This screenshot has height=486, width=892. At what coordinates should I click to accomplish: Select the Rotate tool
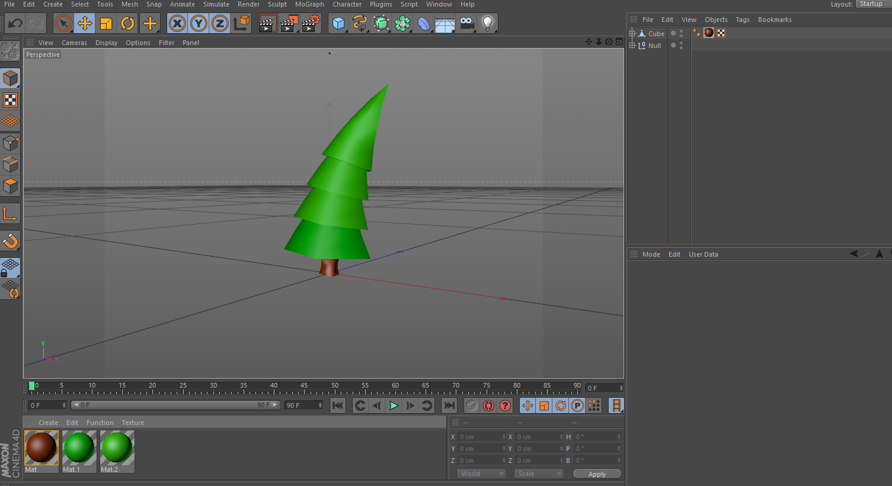point(128,23)
